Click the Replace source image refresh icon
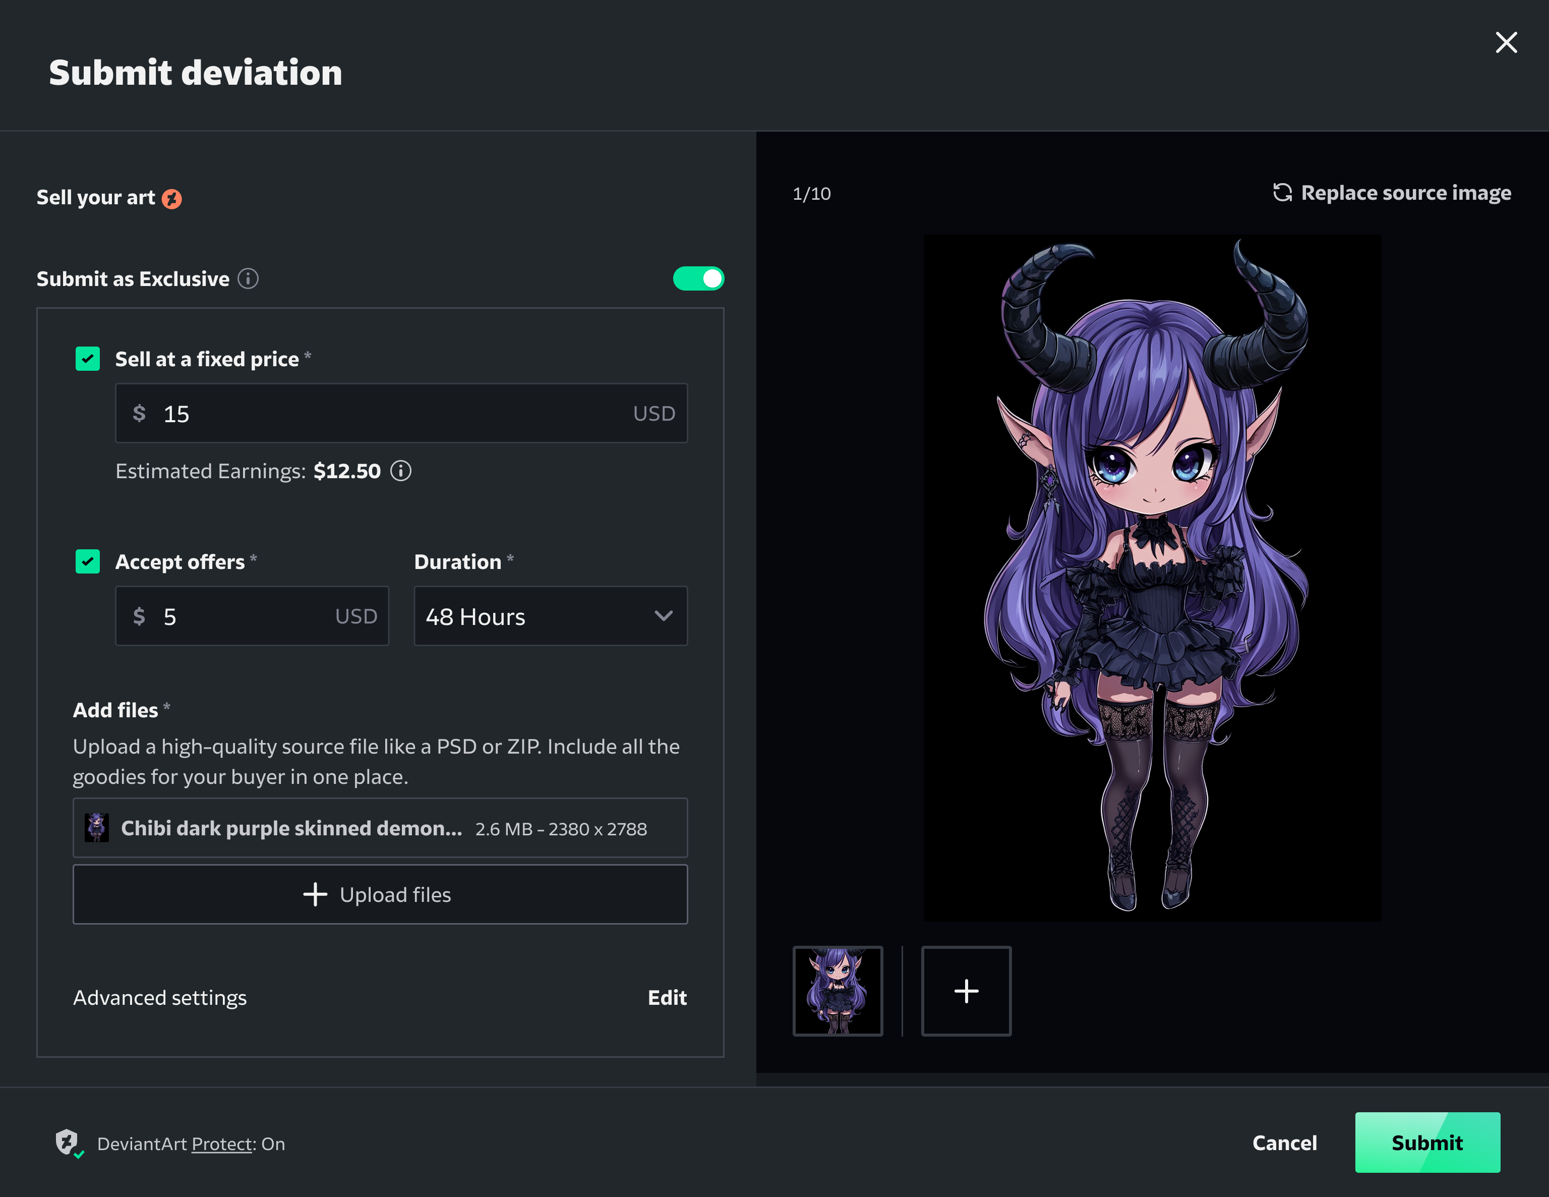Image resolution: width=1549 pixels, height=1197 pixels. click(1282, 193)
